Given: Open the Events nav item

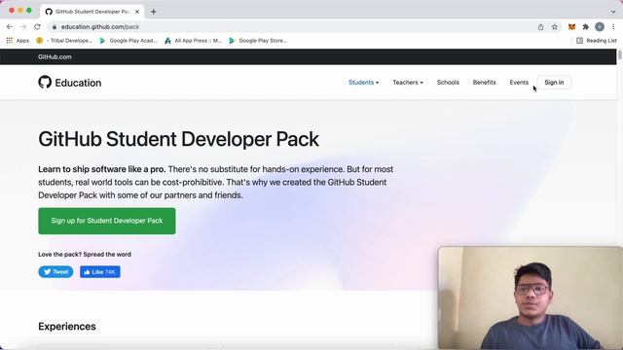Looking at the screenshot, I should coord(519,82).
